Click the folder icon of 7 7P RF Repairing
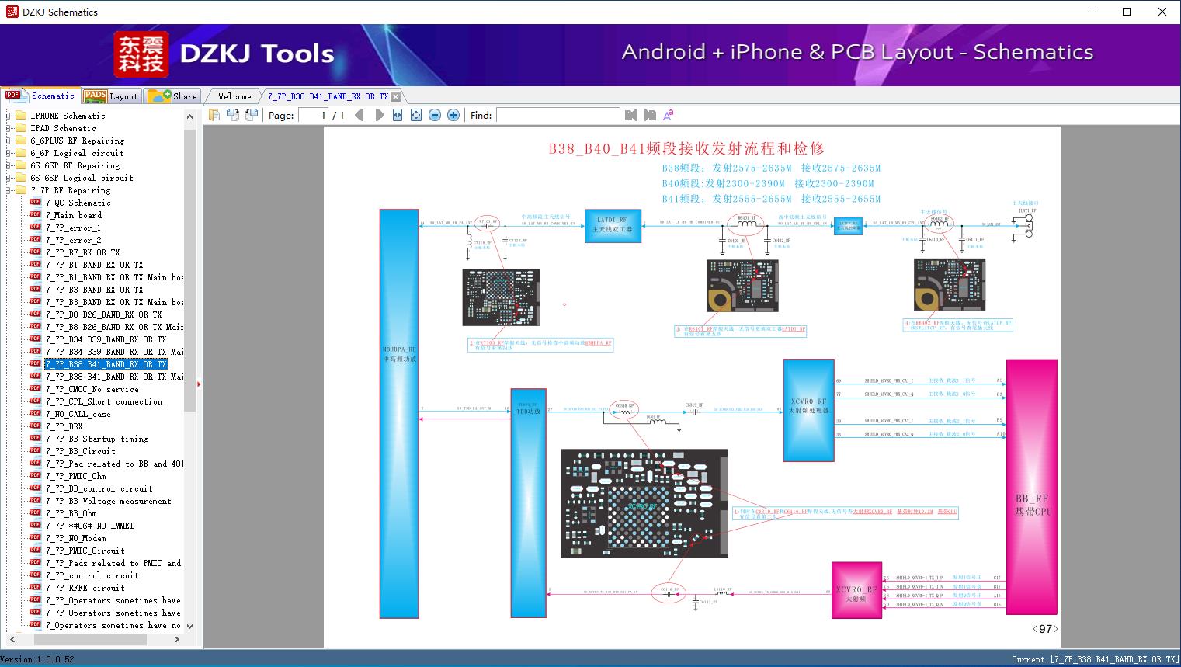This screenshot has width=1181, height=667. pos(21,190)
